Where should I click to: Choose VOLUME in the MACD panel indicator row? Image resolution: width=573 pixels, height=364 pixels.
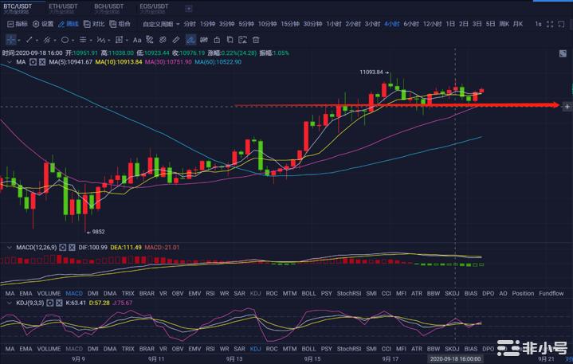(49, 294)
